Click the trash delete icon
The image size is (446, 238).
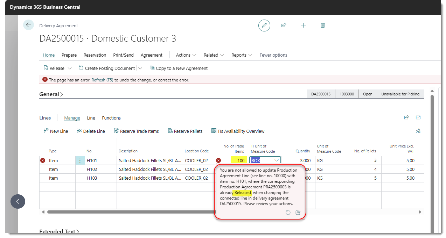click(x=323, y=25)
